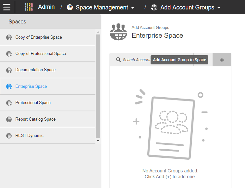Viewport: 245px width, 188px height.
Task: Click the plus button to add account group
Action: click(222, 60)
